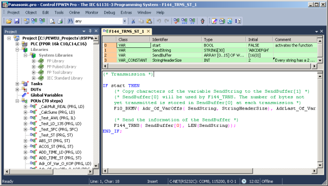Select ACOS_ST (PRG, ST) in the POU list
328x186 pixels.
(x=56, y=146)
